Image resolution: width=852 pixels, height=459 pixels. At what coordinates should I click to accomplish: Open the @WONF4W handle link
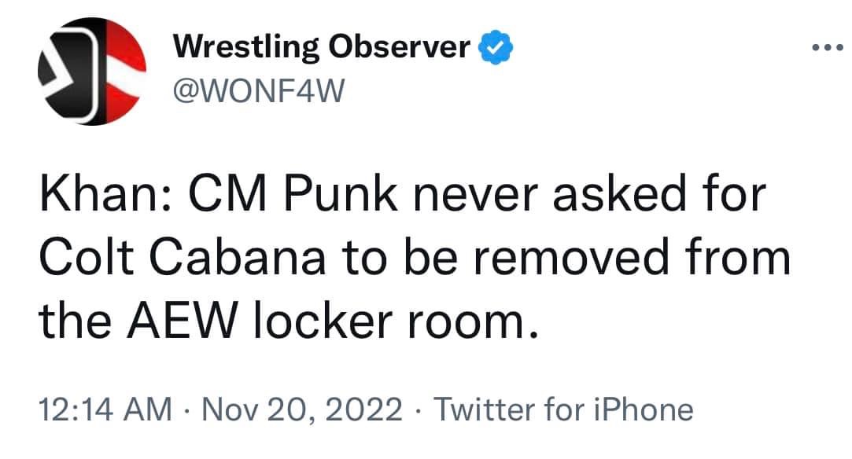(259, 93)
